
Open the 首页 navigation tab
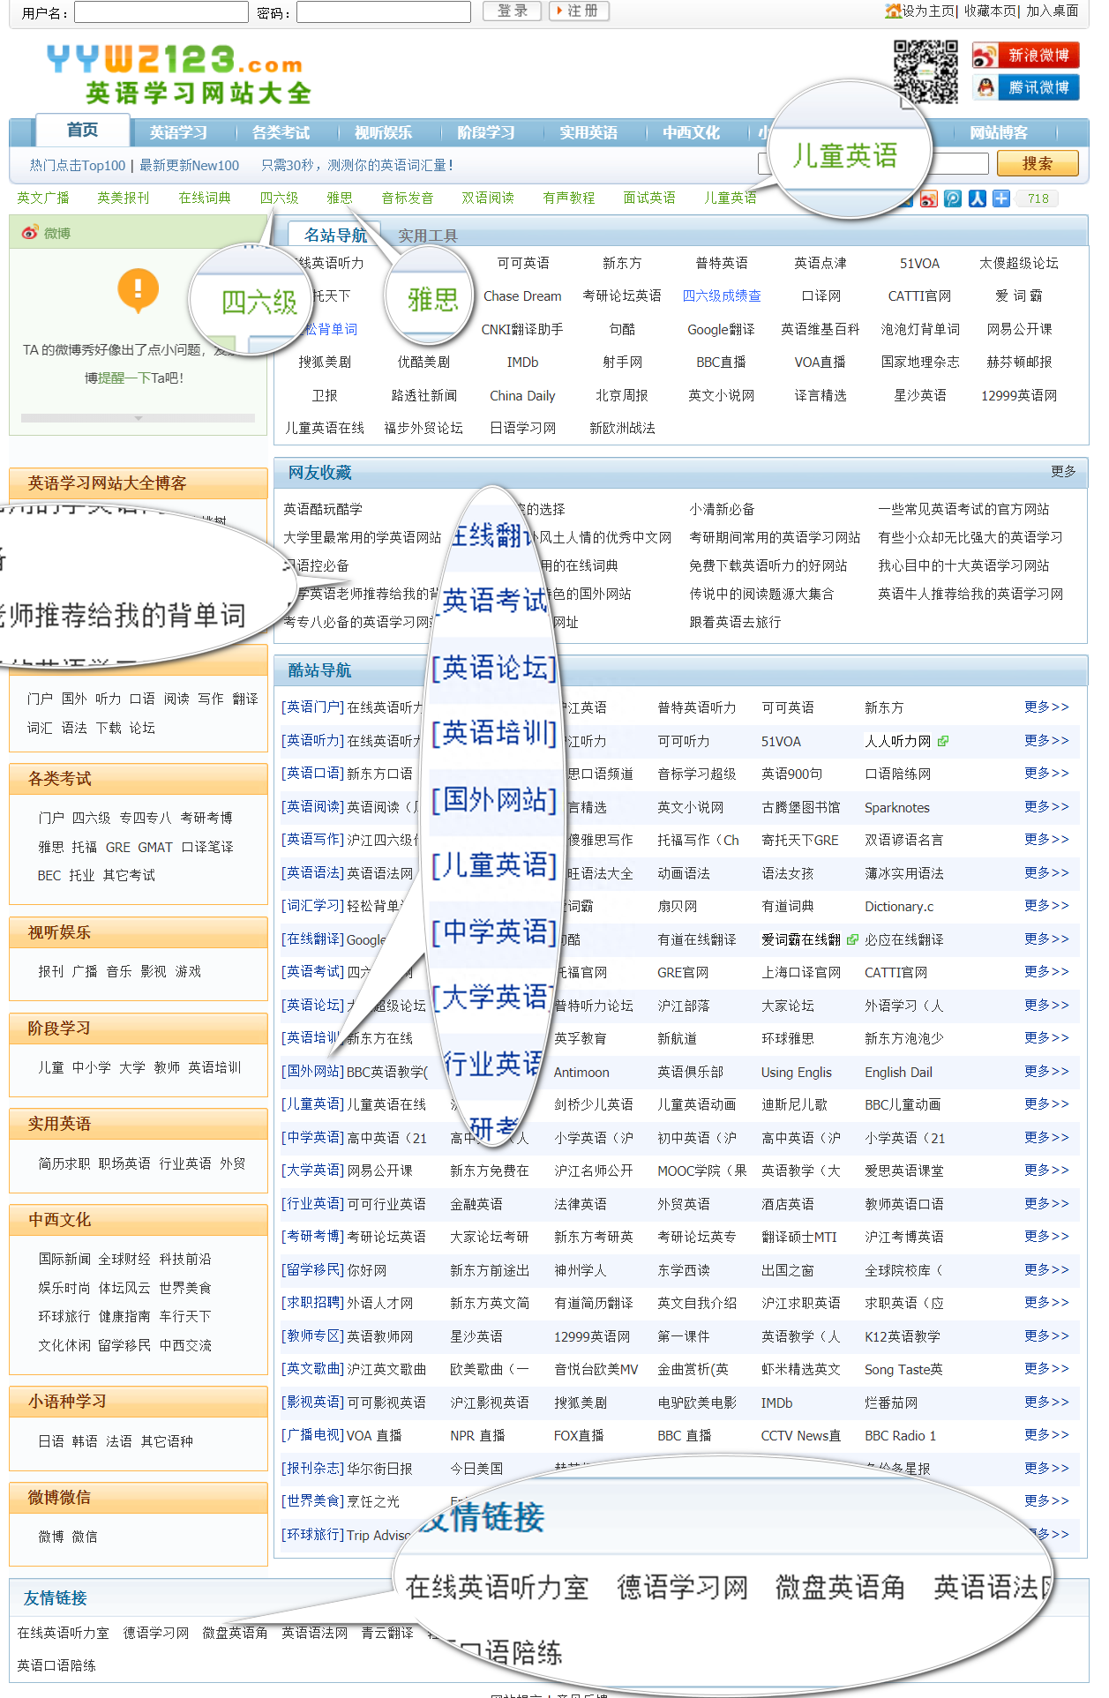83,131
